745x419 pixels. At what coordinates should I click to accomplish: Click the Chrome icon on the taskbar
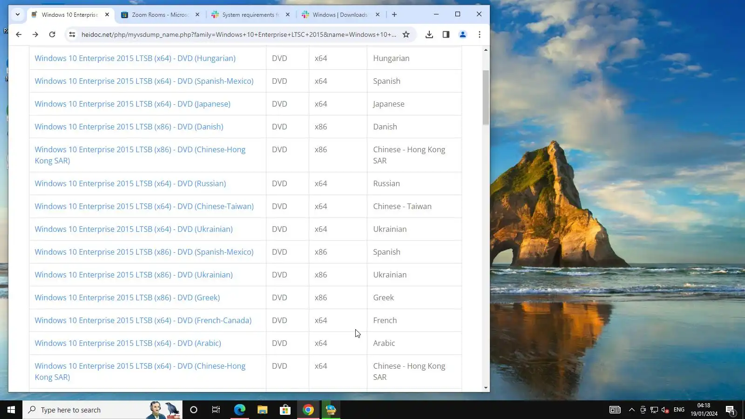click(308, 410)
